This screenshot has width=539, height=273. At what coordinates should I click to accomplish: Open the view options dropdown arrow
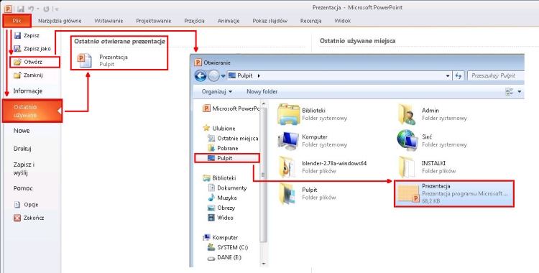519,91
